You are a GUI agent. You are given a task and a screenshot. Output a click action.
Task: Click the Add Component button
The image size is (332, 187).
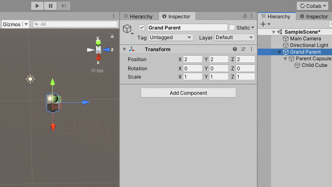188,93
